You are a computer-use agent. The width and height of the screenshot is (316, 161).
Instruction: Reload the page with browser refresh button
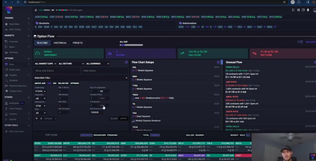tap(18, 2)
